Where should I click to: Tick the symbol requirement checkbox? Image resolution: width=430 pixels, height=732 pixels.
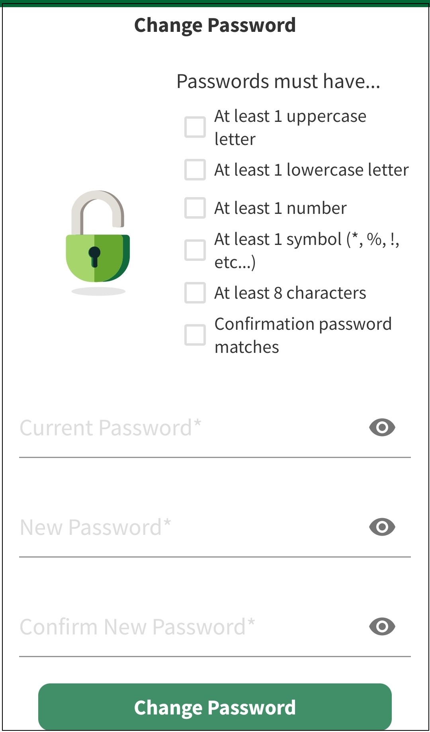[195, 250]
